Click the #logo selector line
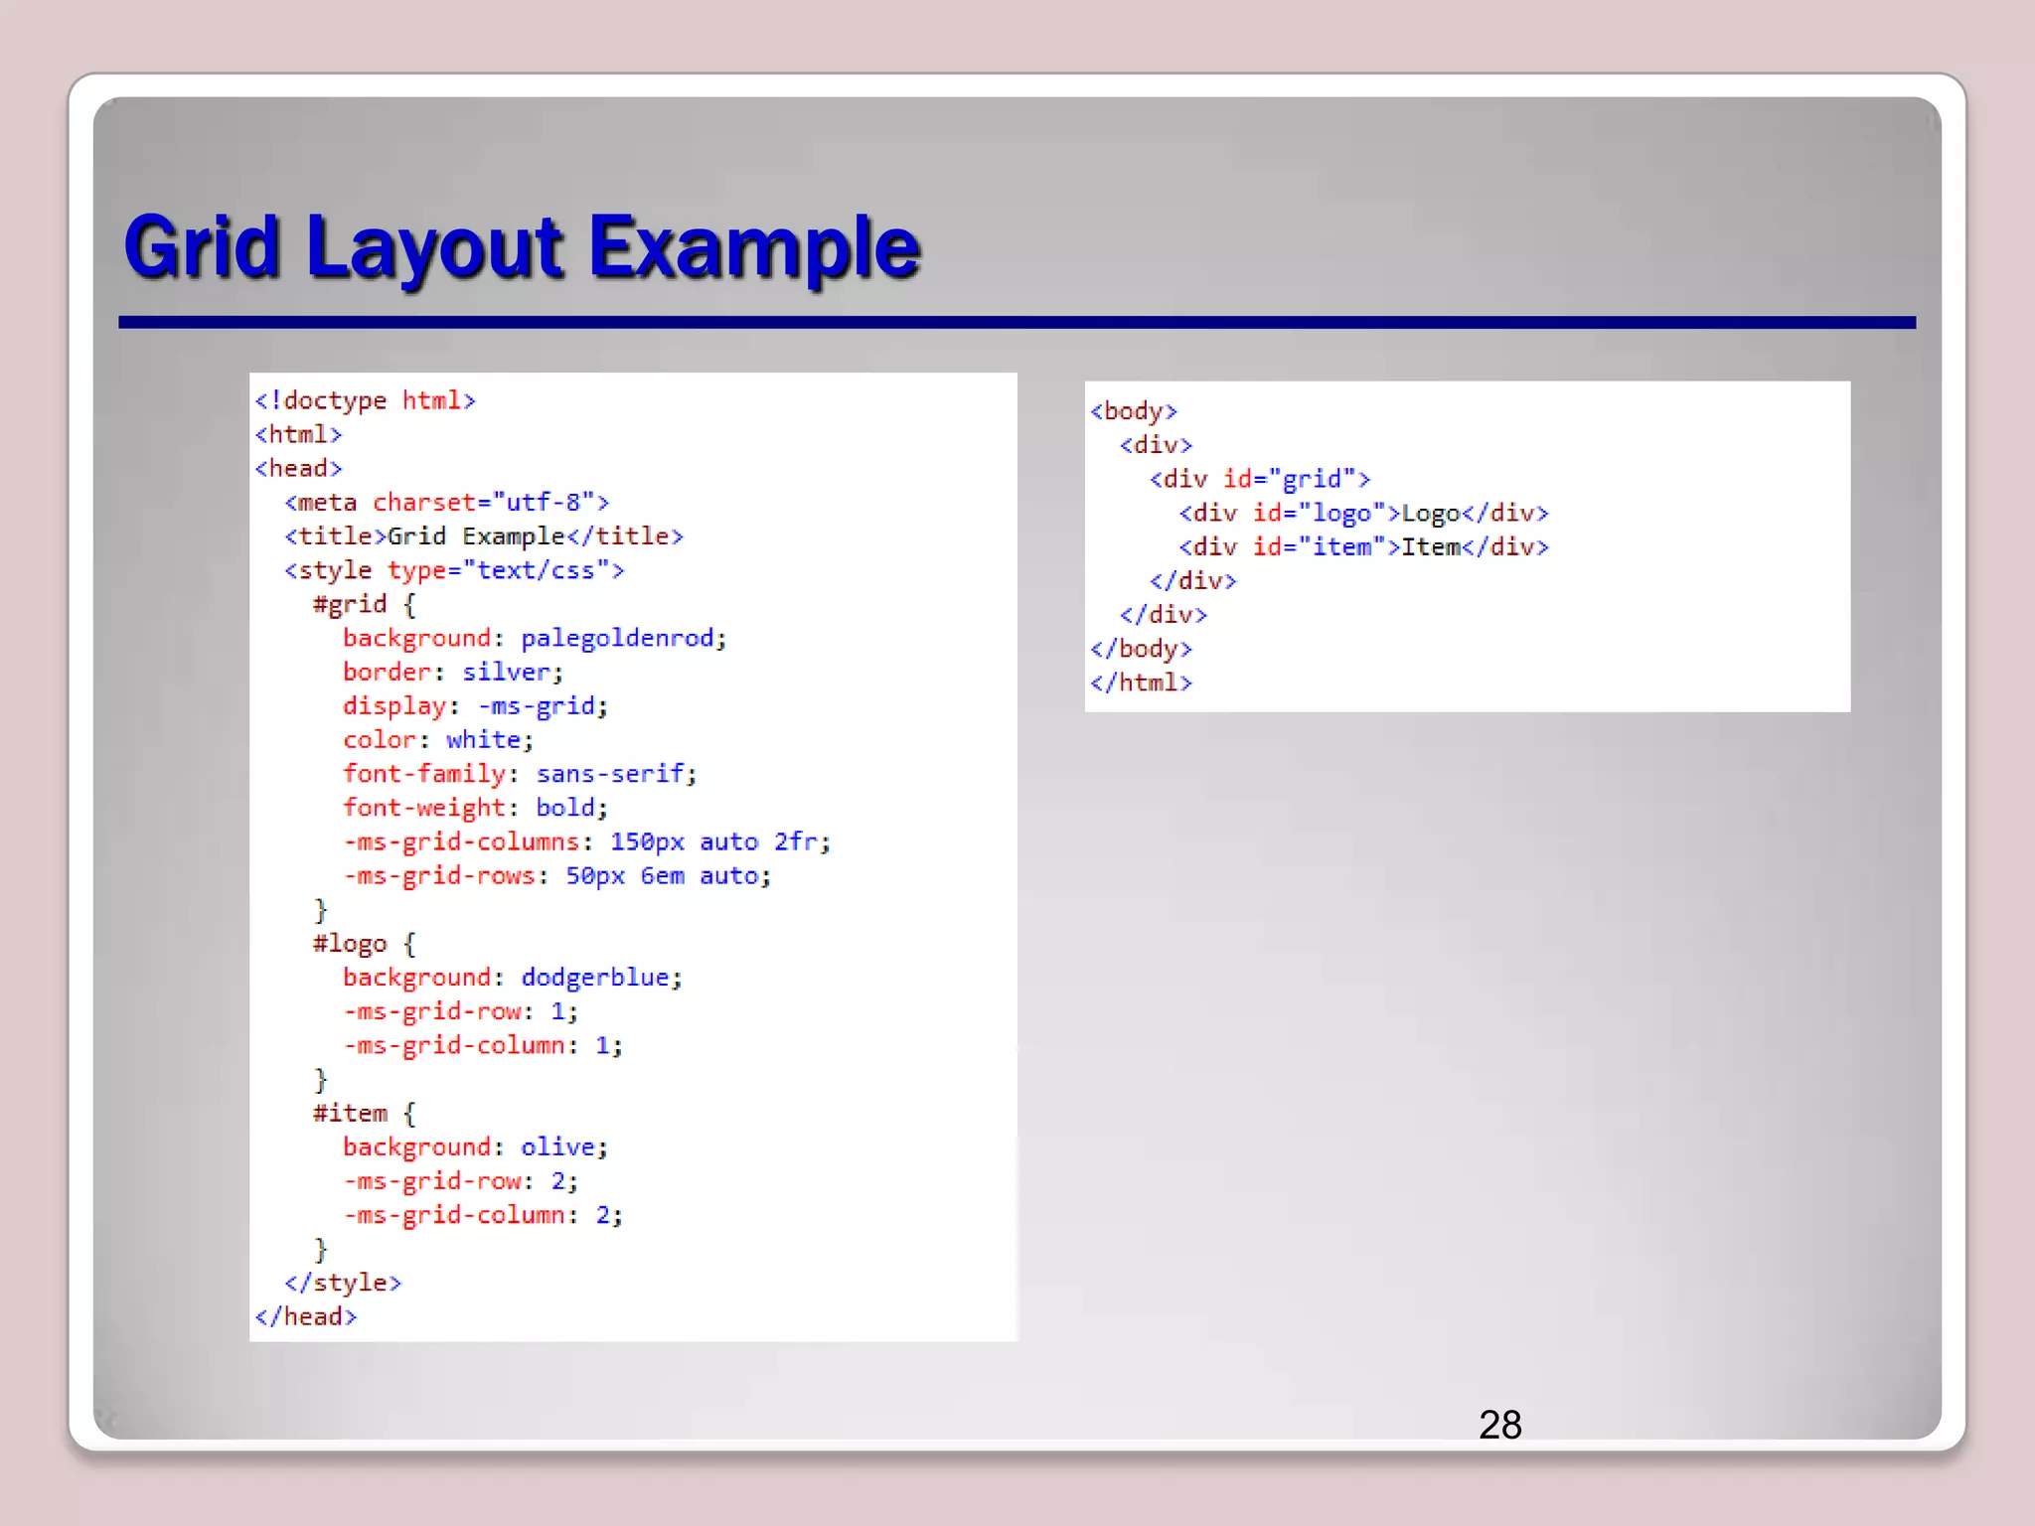The width and height of the screenshot is (2035, 1526). click(x=364, y=944)
